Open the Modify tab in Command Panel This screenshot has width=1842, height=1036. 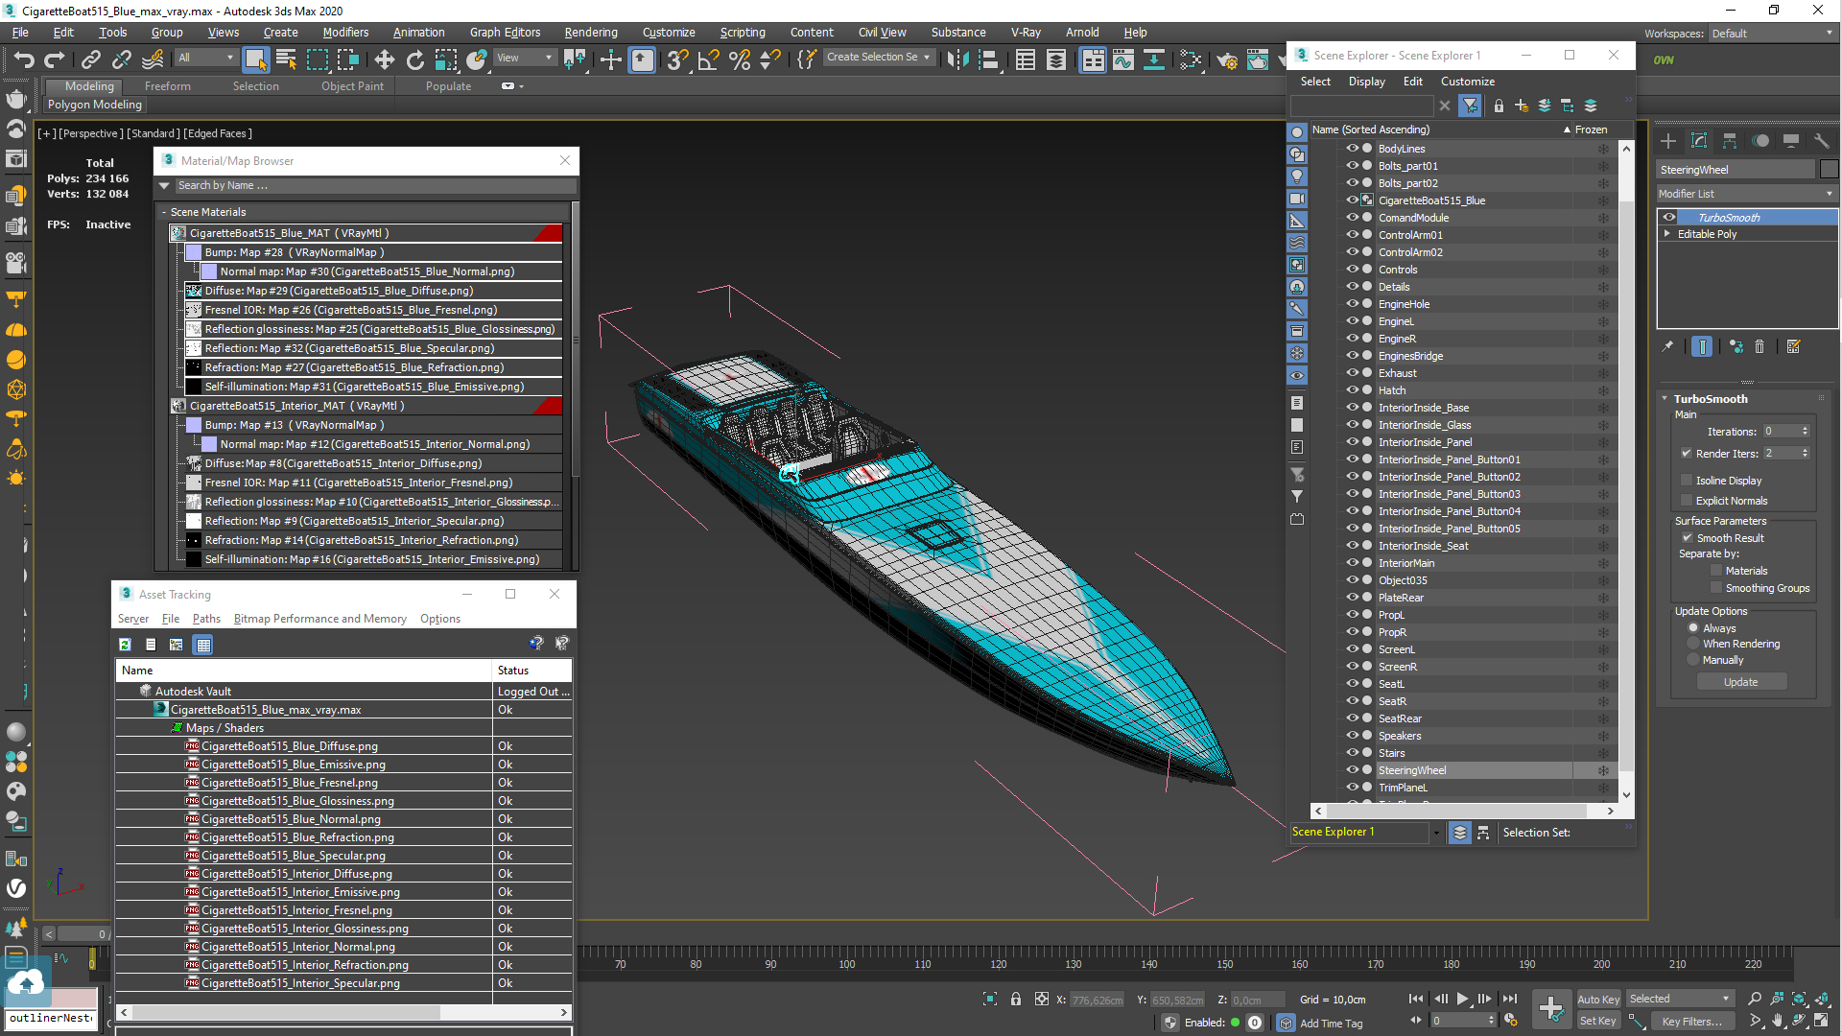pyautogui.click(x=1699, y=141)
